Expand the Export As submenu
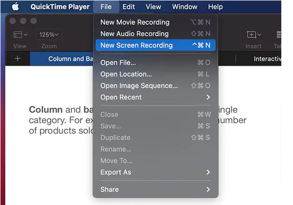 155,172
